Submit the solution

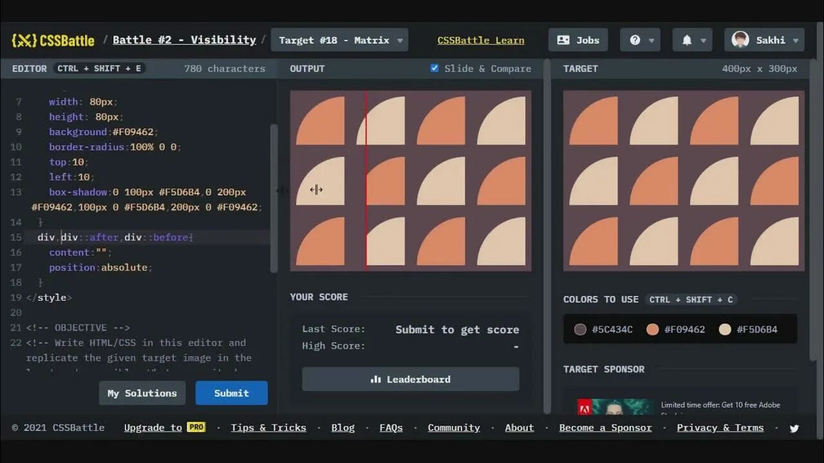click(x=231, y=393)
